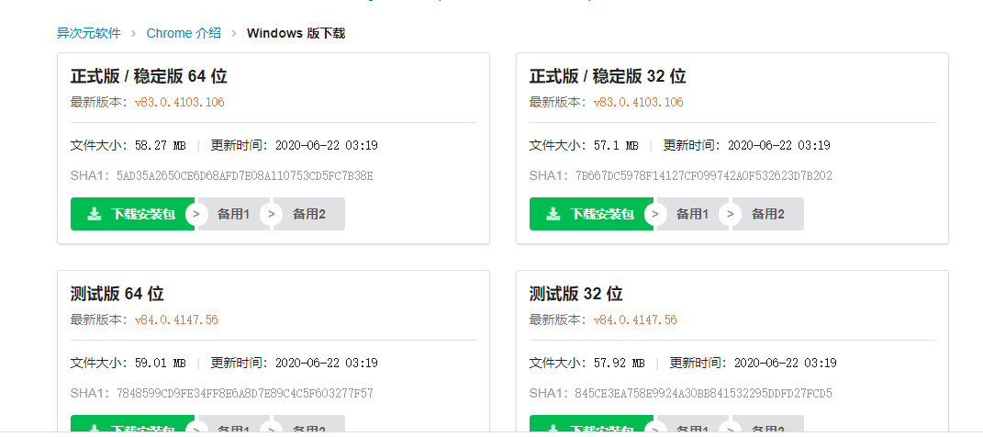Click second chevron circle in 正式版 64 位 card

tap(272, 215)
